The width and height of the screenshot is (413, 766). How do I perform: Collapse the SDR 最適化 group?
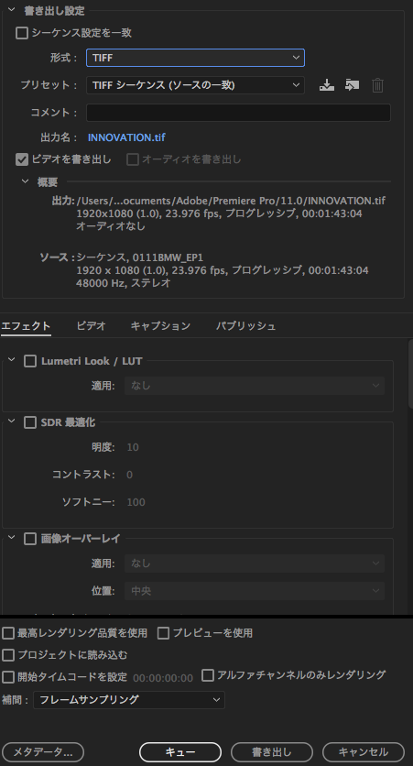point(12,421)
